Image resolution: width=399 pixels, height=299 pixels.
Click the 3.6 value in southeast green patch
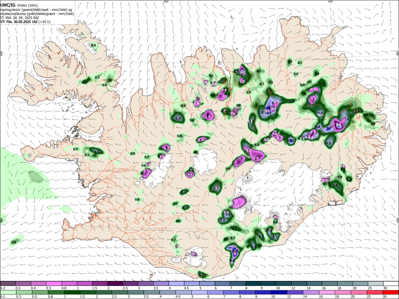click(335, 185)
